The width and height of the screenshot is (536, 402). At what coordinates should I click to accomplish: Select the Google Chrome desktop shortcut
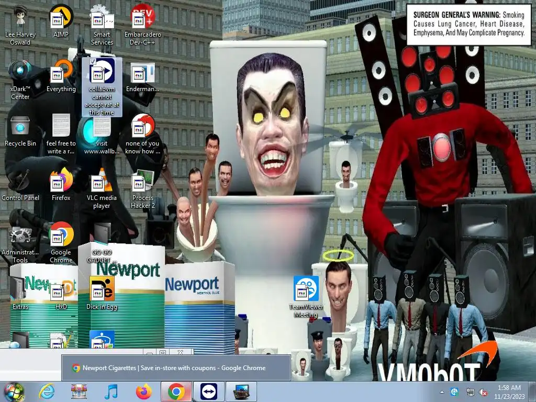pos(61,243)
